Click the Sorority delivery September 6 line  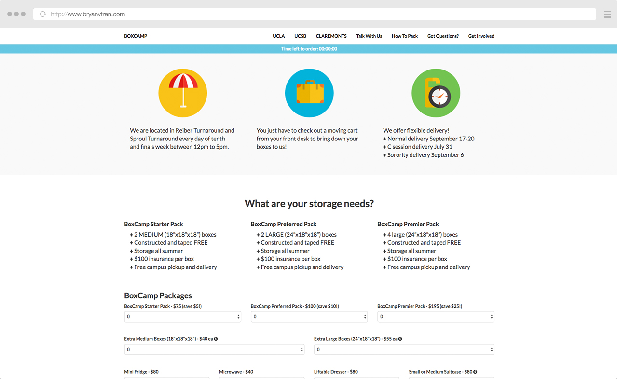(x=424, y=155)
